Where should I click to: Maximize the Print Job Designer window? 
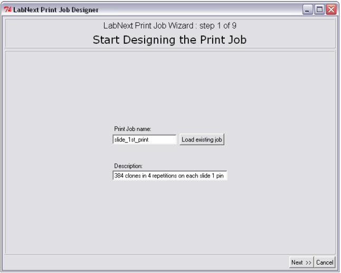[319, 10]
